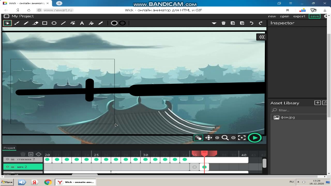Select the Cursor selection tool
This screenshot has width=331, height=186.
[x=7, y=23]
